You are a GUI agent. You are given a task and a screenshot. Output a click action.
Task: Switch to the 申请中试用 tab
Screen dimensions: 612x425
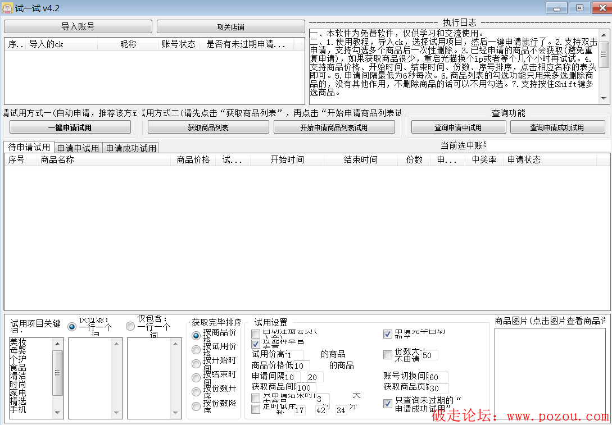pos(78,148)
